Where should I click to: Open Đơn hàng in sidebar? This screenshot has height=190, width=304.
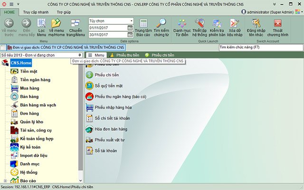29,113
